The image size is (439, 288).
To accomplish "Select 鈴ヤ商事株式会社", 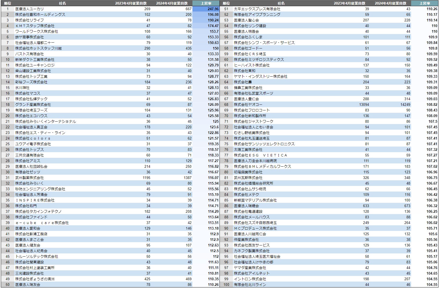I will (29, 37).
